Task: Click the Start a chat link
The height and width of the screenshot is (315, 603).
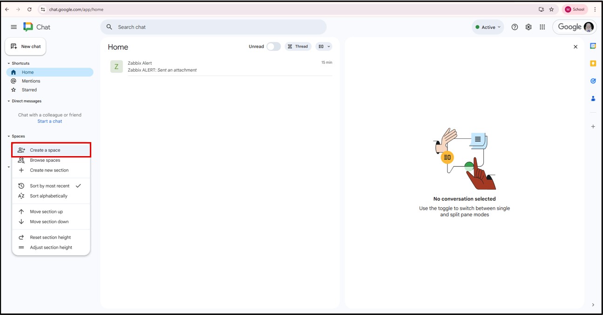Action: click(x=50, y=121)
